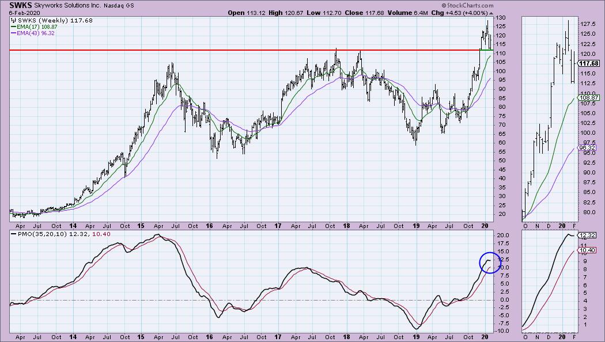Image resolution: width=605 pixels, height=342 pixels.
Task: Select year 19 under the price panel
Action: tap(416, 226)
